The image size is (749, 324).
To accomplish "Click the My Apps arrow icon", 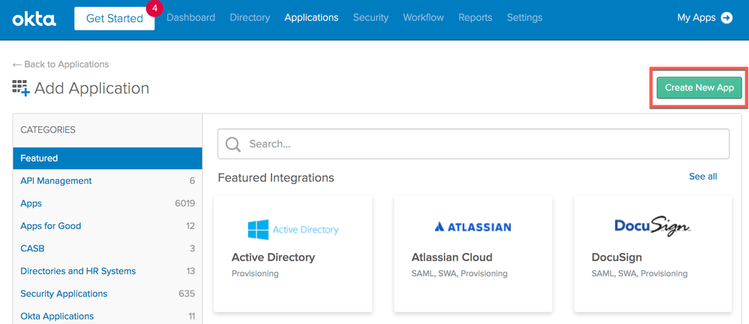I will tap(727, 18).
